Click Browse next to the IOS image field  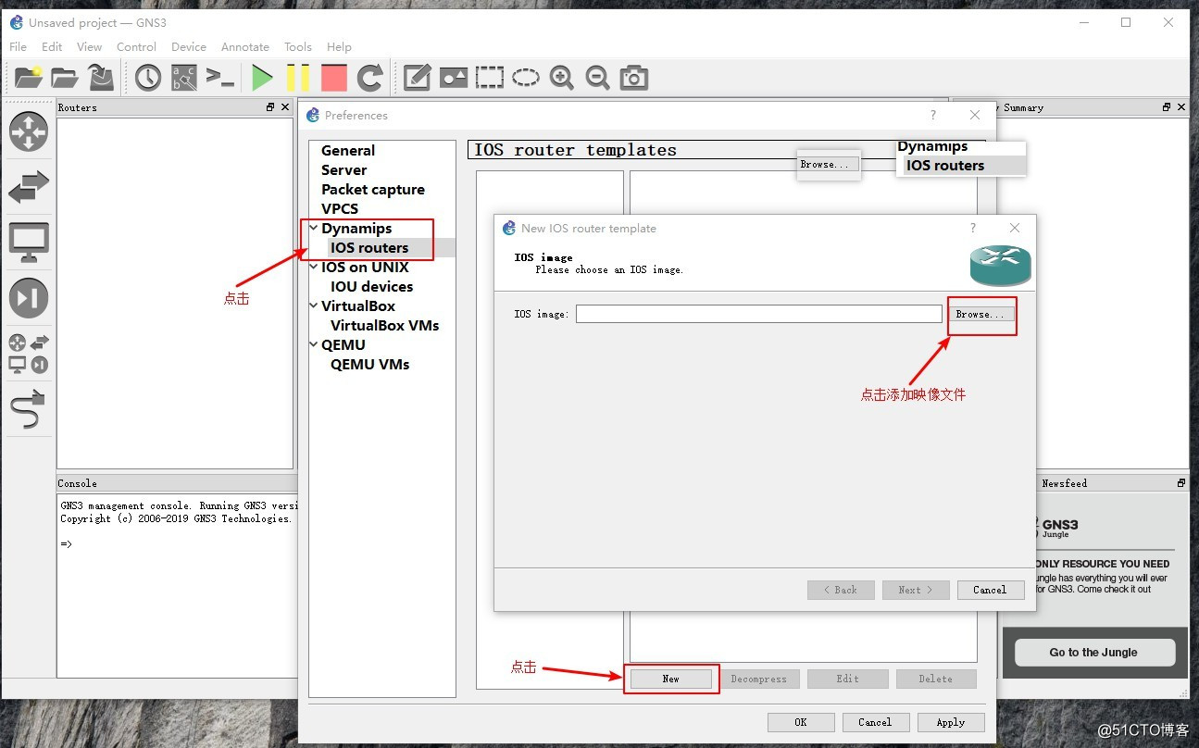(980, 315)
